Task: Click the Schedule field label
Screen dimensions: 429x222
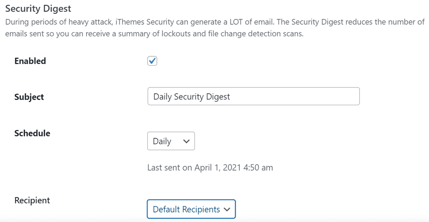Action: [32, 133]
